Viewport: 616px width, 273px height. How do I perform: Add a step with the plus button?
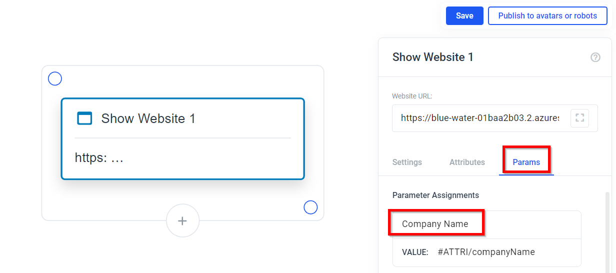pos(182,220)
